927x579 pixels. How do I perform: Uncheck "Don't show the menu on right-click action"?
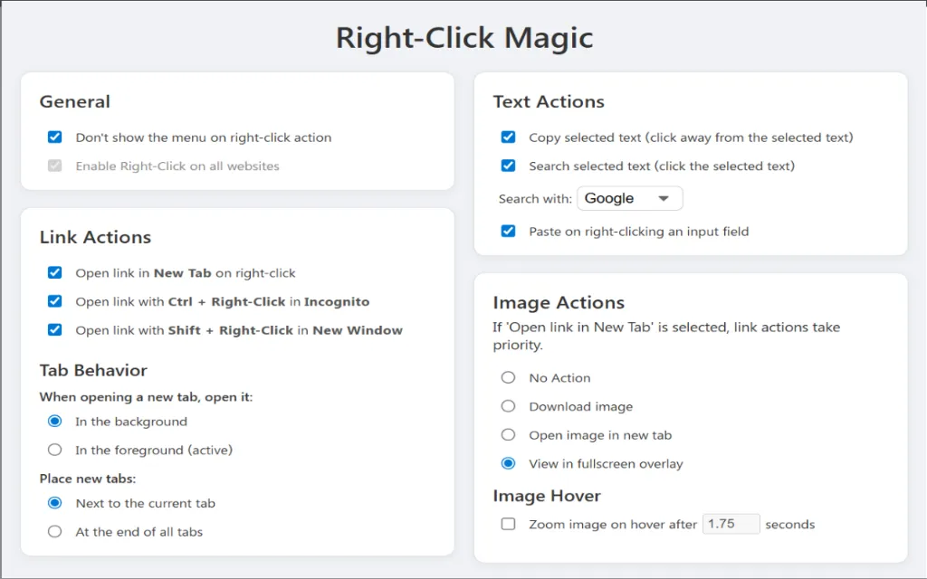[54, 138]
